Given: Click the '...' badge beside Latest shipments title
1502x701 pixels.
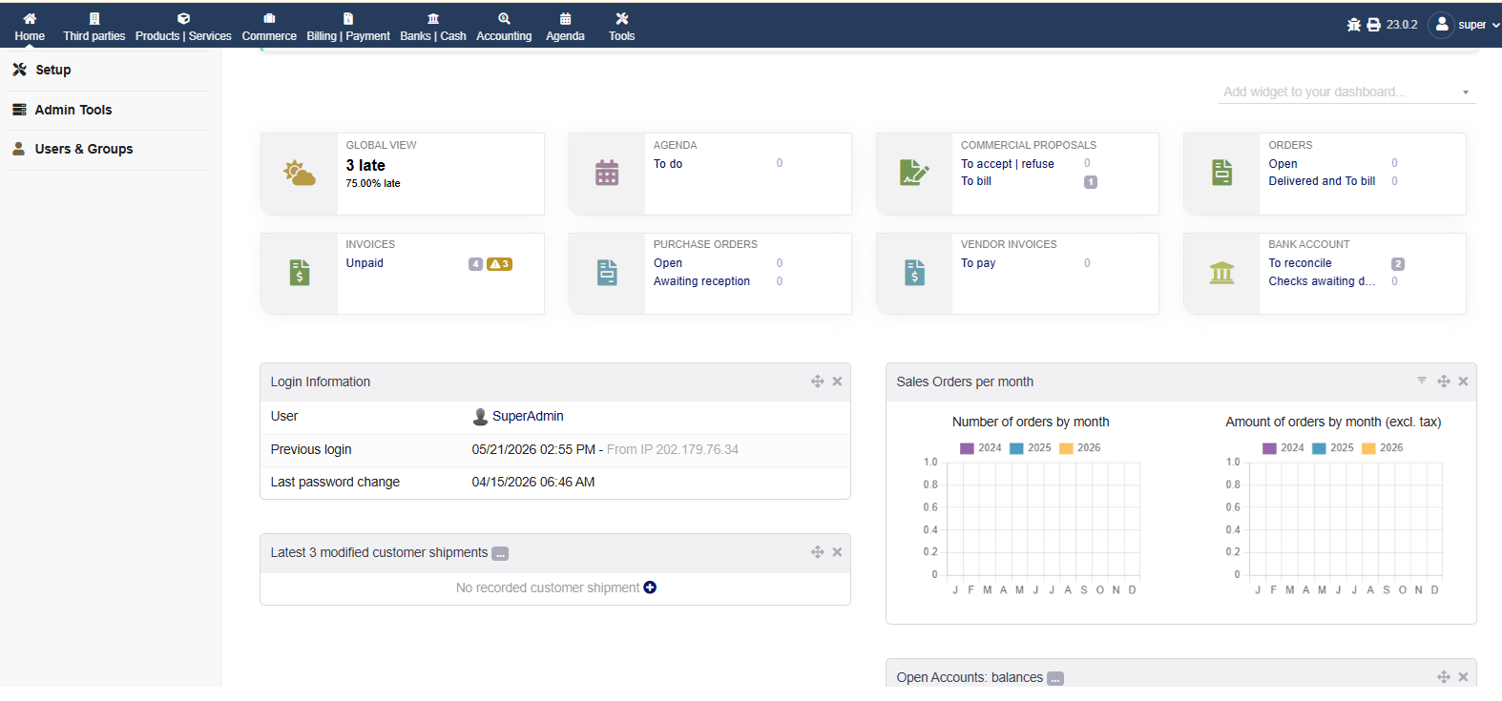Looking at the screenshot, I should point(500,554).
